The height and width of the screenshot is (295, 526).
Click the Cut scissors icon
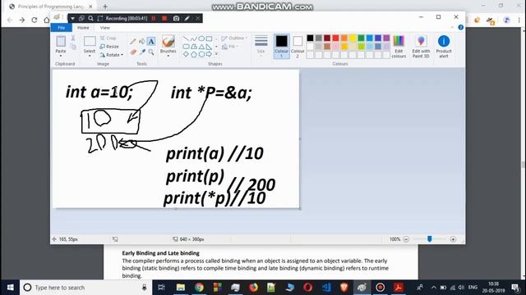(x=73, y=38)
